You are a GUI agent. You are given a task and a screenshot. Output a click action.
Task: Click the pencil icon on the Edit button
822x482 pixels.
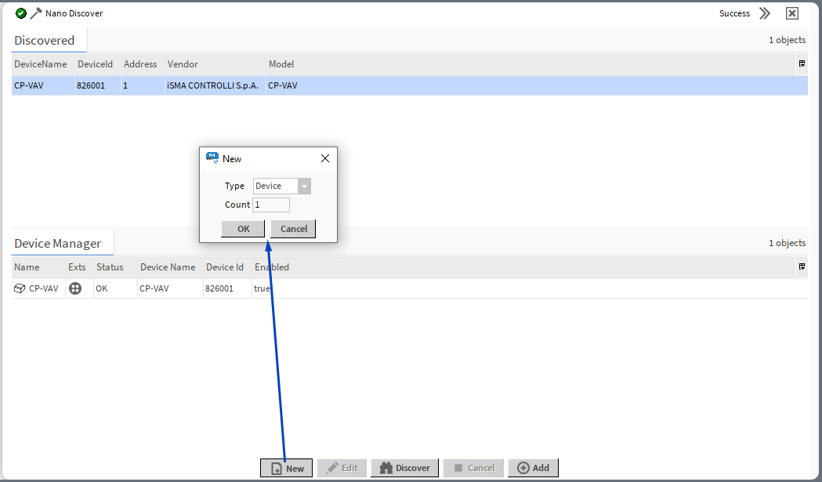point(331,467)
